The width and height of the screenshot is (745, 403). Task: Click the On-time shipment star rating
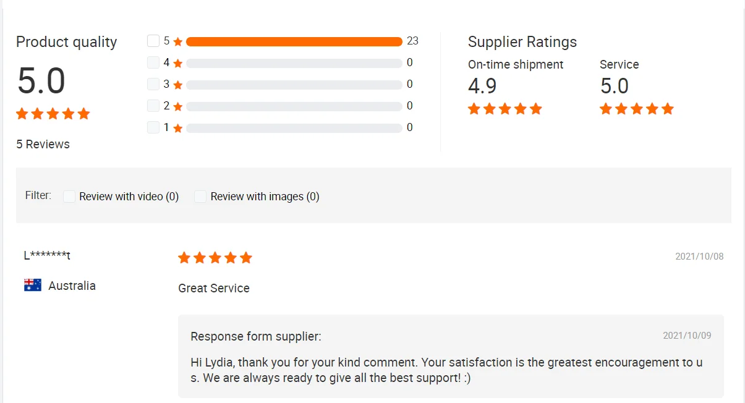[504, 109]
